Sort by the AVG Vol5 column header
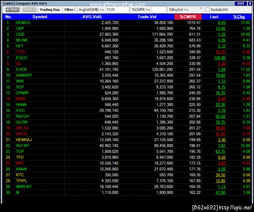The height and width of the screenshot is (212, 254). pyautogui.click(x=92, y=17)
